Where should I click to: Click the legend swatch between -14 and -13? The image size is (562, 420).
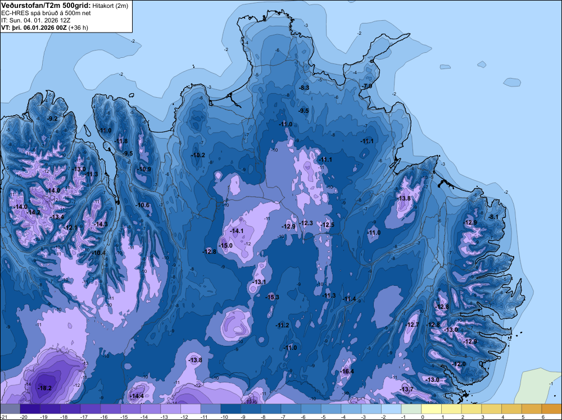click(x=151, y=409)
